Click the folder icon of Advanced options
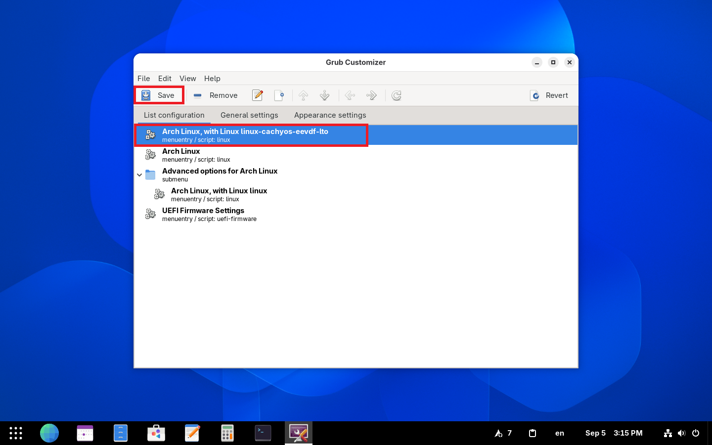The width and height of the screenshot is (712, 445). [x=150, y=175]
